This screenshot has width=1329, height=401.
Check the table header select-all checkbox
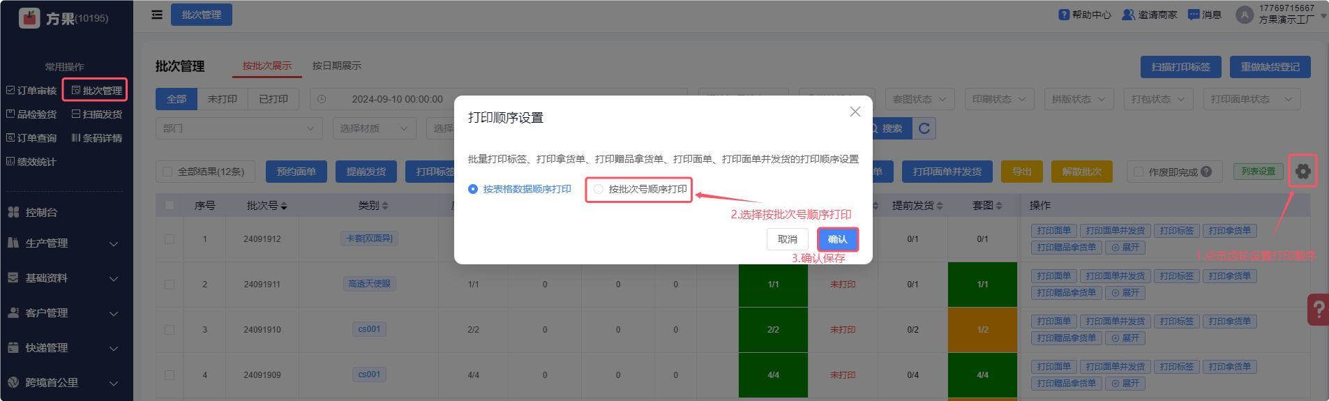click(x=170, y=205)
